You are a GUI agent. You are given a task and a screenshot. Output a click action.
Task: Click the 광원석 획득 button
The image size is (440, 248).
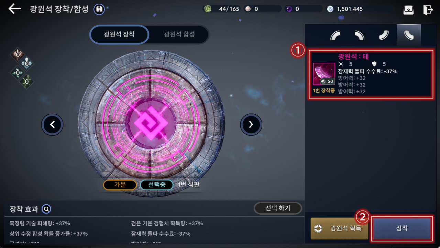point(339,228)
